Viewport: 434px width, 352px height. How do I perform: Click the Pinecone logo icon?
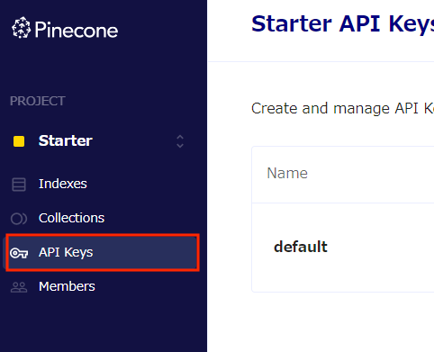click(21, 28)
